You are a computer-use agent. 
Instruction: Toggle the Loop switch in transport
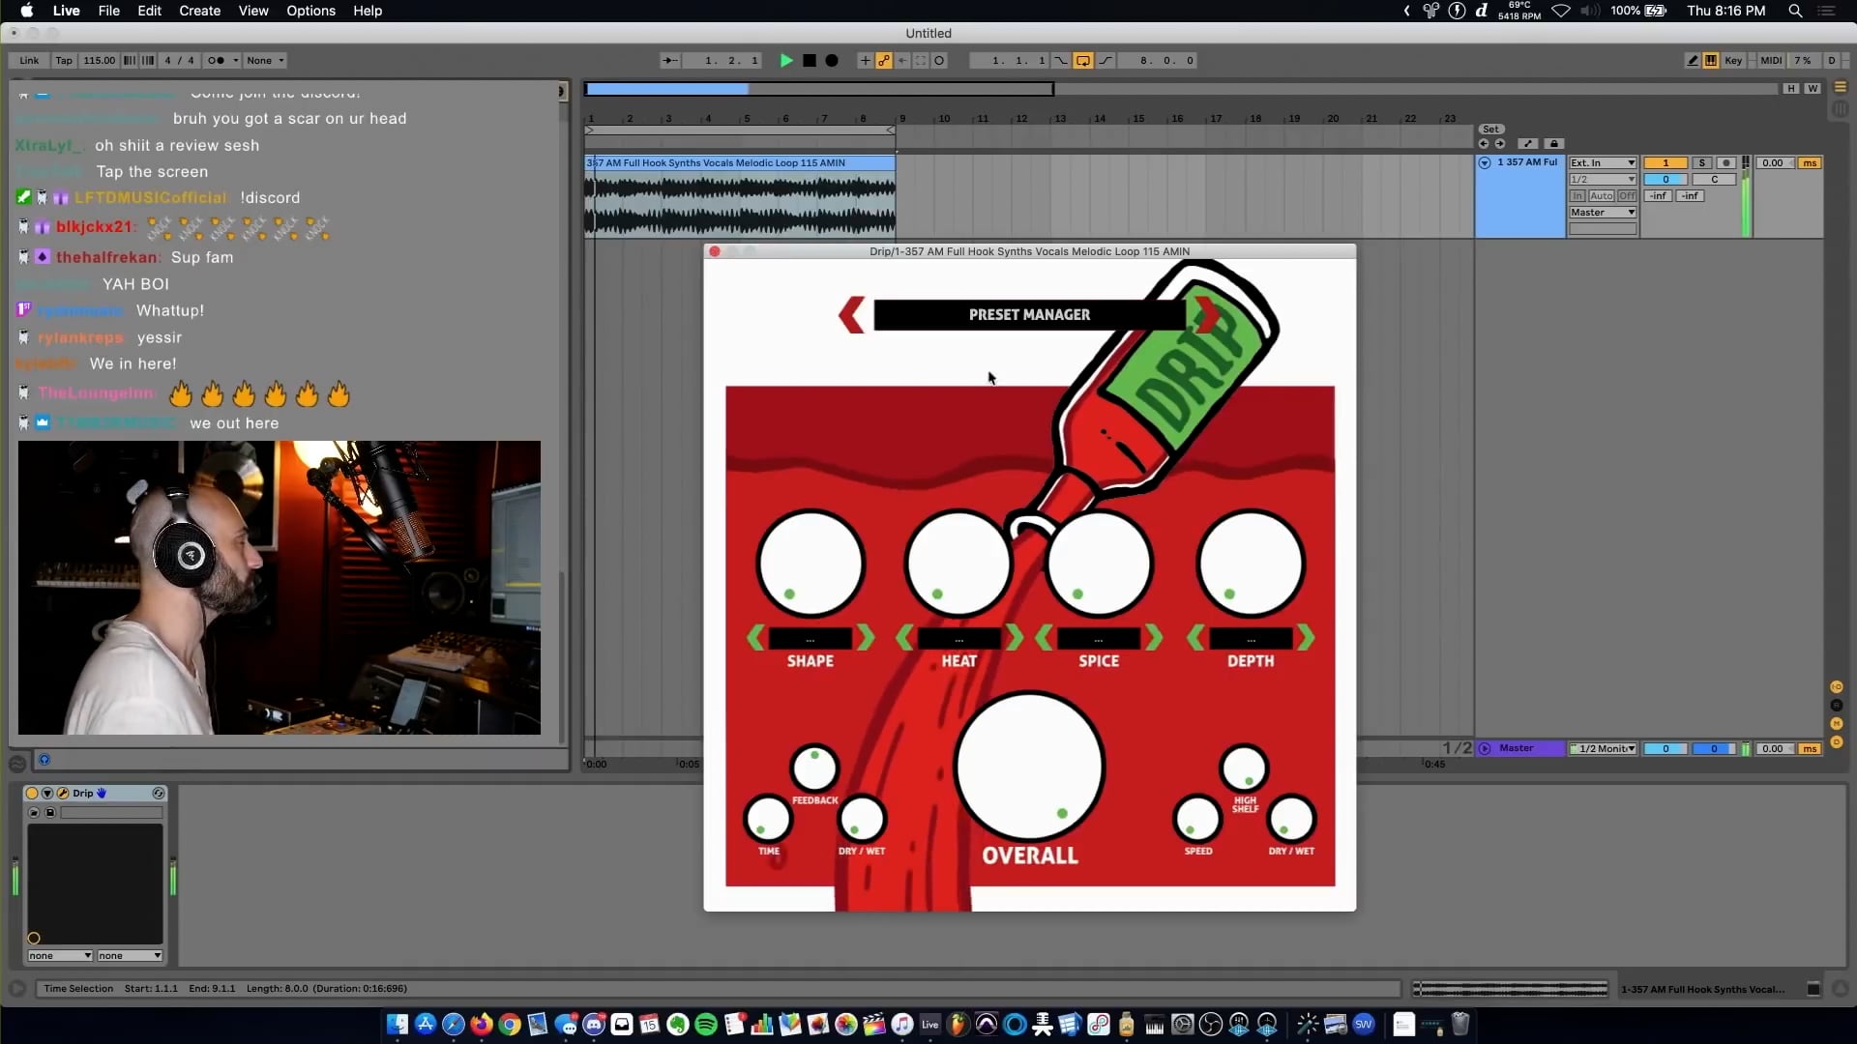point(1083,60)
